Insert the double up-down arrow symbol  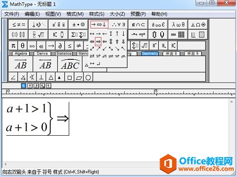click(111, 42)
